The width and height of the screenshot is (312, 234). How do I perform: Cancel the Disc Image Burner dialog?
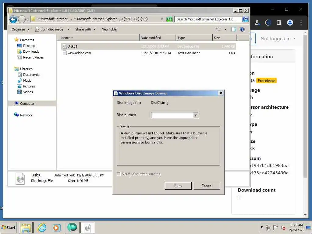click(207, 186)
